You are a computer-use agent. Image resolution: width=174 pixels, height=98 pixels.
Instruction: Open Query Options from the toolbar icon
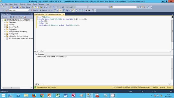(x=58, y=10)
